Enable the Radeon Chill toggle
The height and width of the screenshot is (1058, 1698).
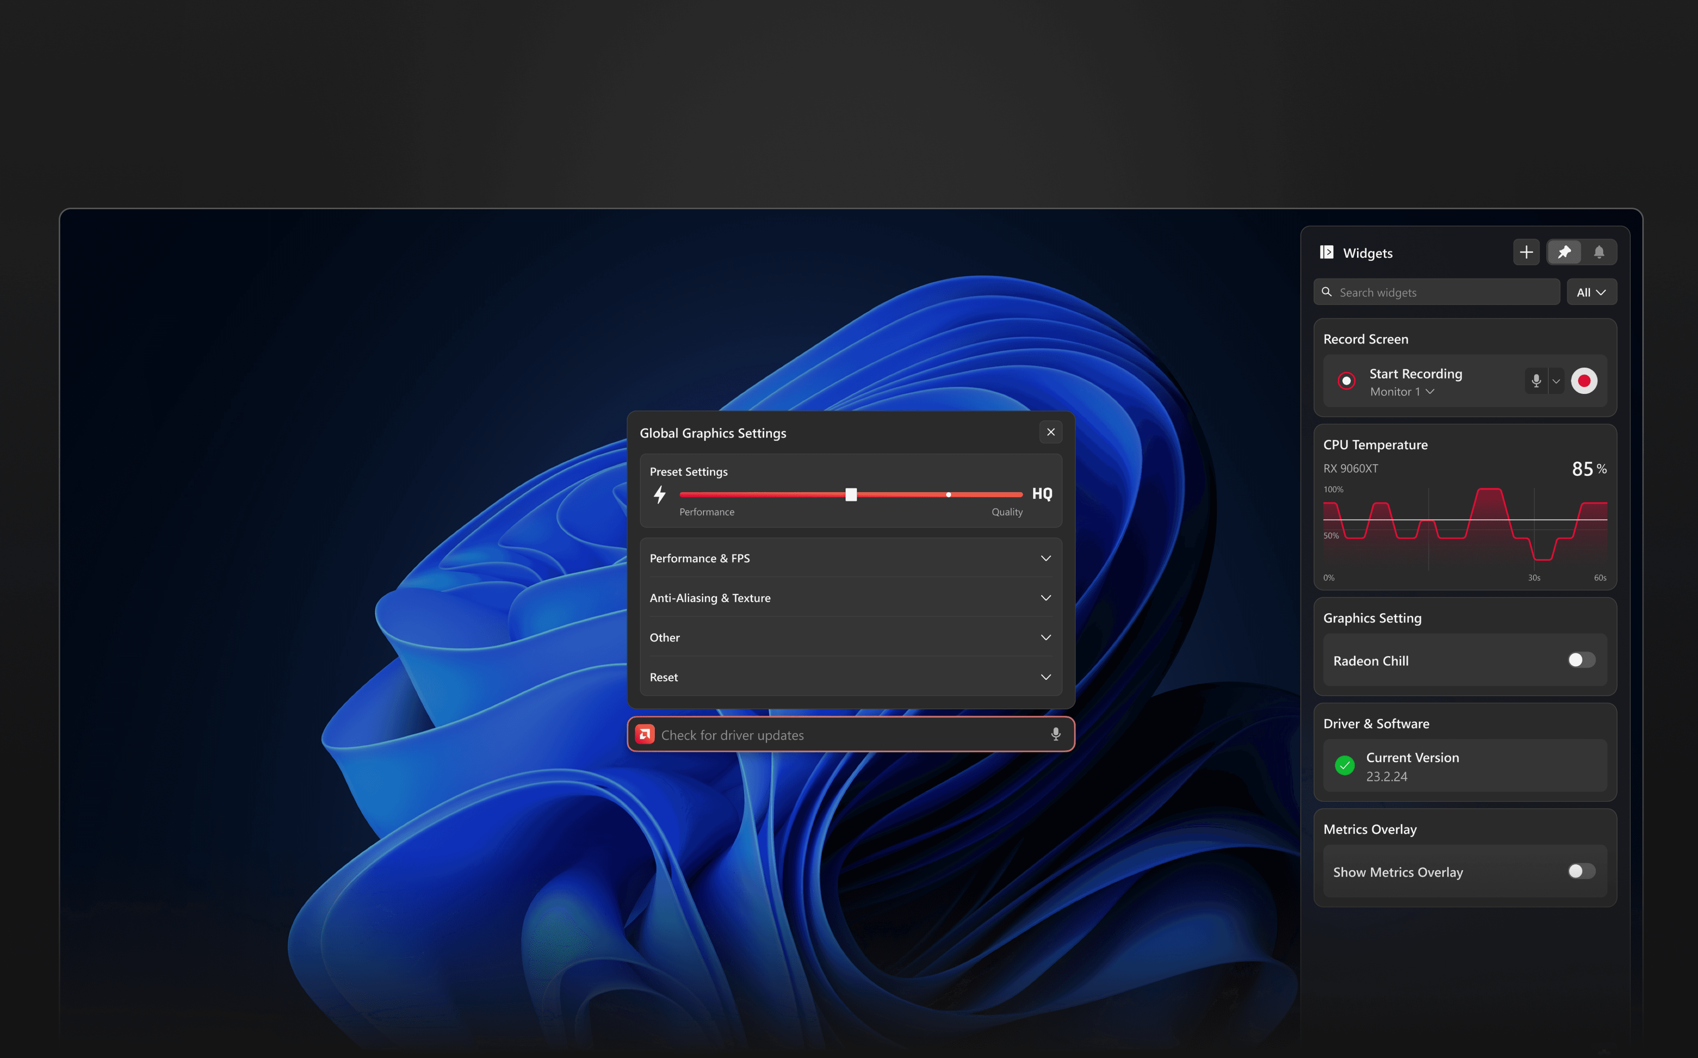tap(1581, 660)
